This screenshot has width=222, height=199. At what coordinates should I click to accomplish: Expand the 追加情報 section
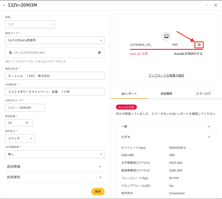(x=55, y=166)
